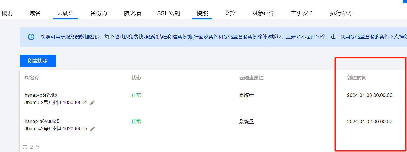Click the 云硬盘属性 column header
This screenshot has width=407, height=152.
coord(251,78)
